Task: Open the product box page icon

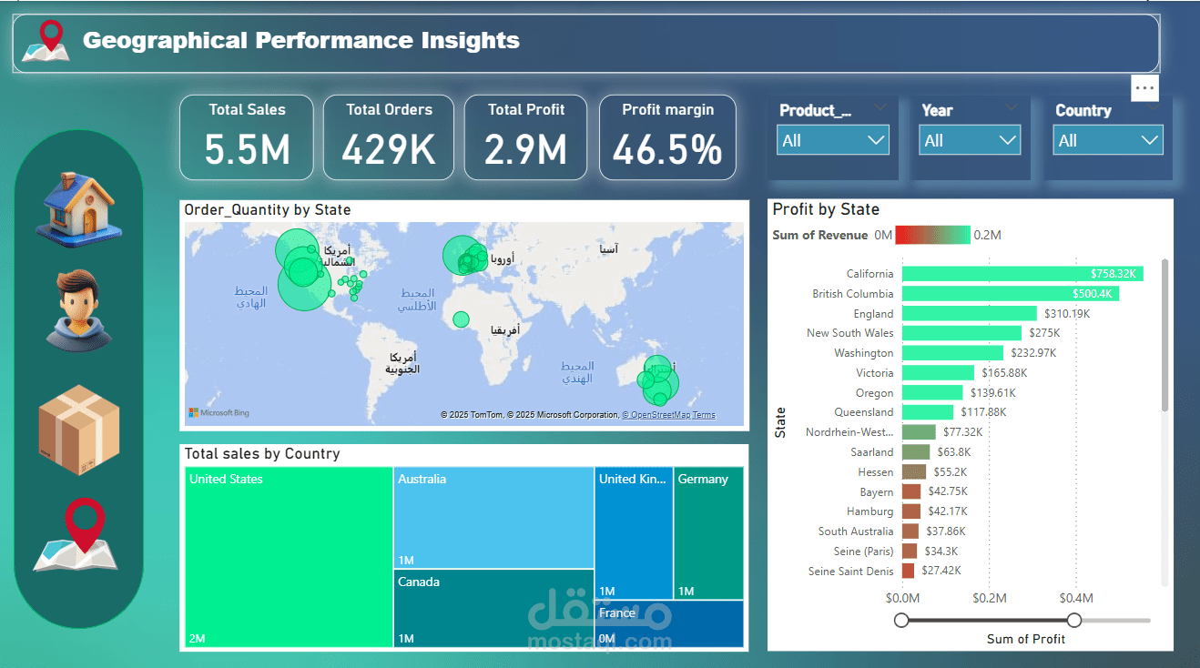Action: tap(78, 430)
